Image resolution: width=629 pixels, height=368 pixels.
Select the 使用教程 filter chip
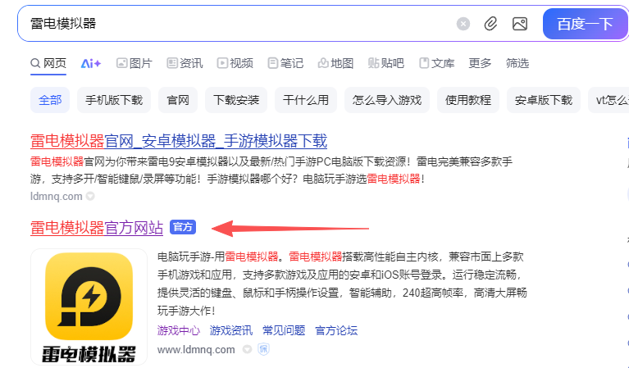[468, 100]
